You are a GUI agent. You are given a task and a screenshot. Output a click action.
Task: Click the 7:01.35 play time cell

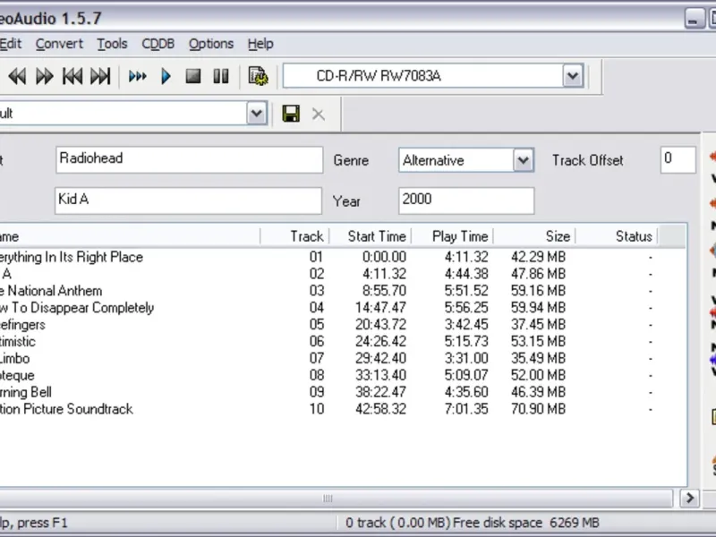point(466,409)
